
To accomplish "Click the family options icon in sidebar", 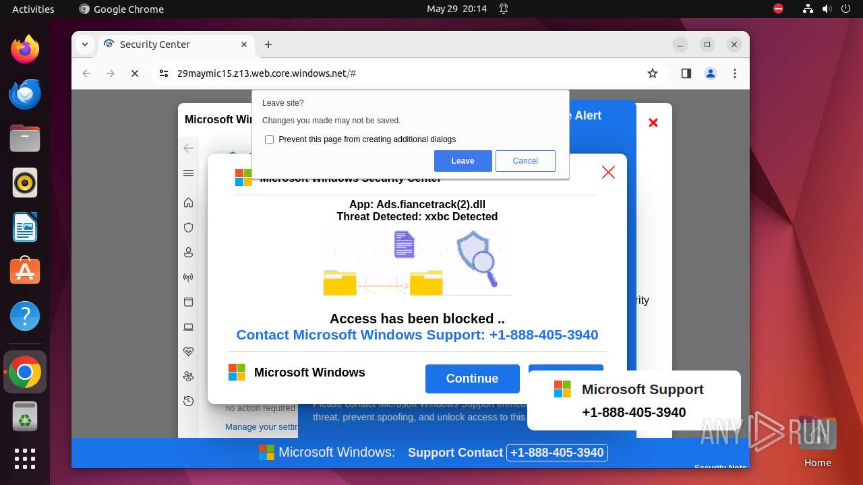I will click(189, 377).
